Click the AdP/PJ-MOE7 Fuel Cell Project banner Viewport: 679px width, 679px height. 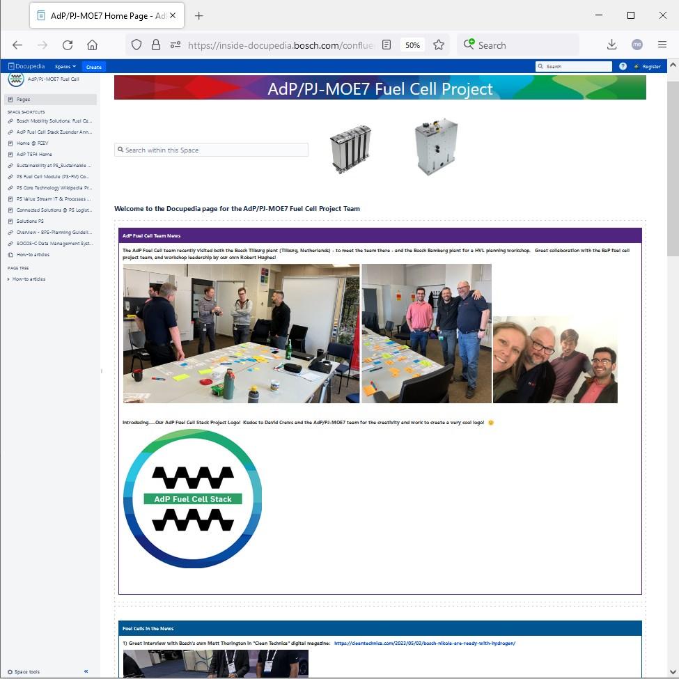tap(380, 88)
